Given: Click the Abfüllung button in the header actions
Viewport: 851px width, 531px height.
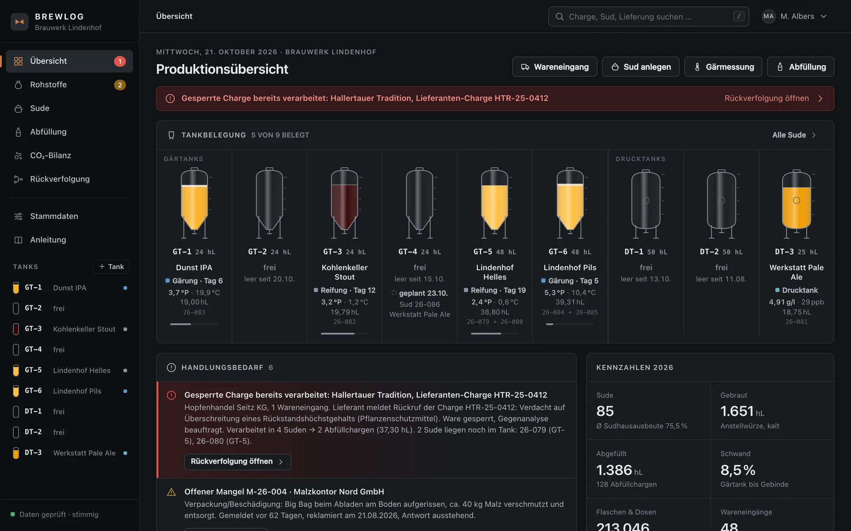Looking at the screenshot, I should pos(800,67).
